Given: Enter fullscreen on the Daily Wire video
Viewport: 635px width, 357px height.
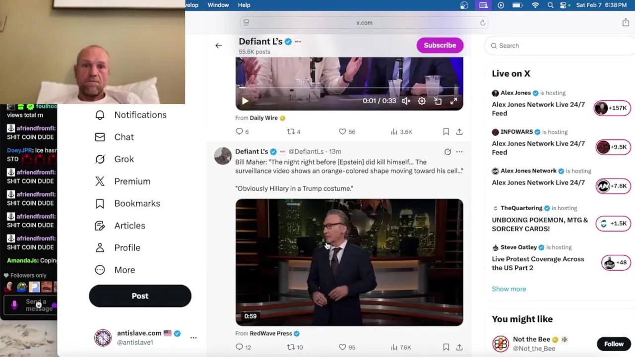Looking at the screenshot, I should 453,101.
